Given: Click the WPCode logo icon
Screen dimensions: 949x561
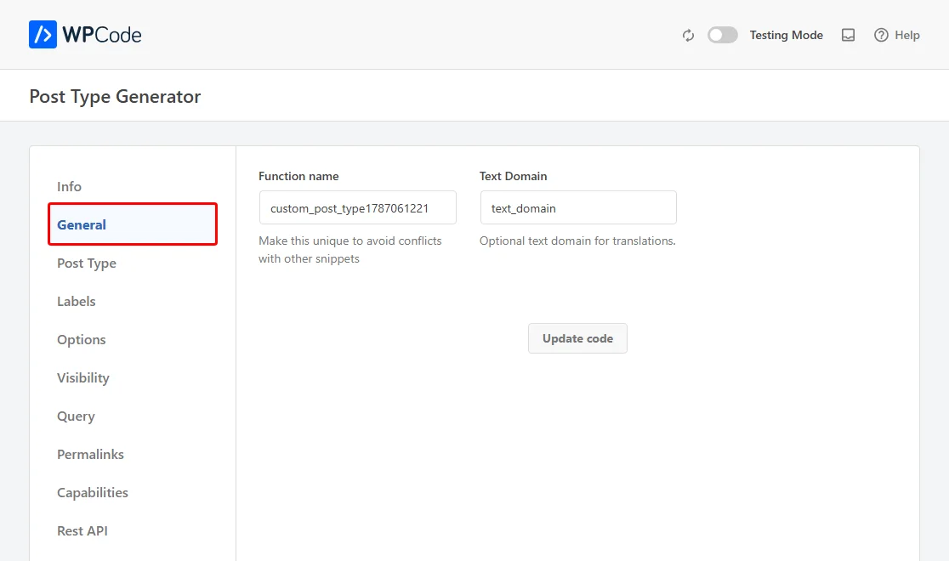Looking at the screenshot, I should [x=43, y=35].
